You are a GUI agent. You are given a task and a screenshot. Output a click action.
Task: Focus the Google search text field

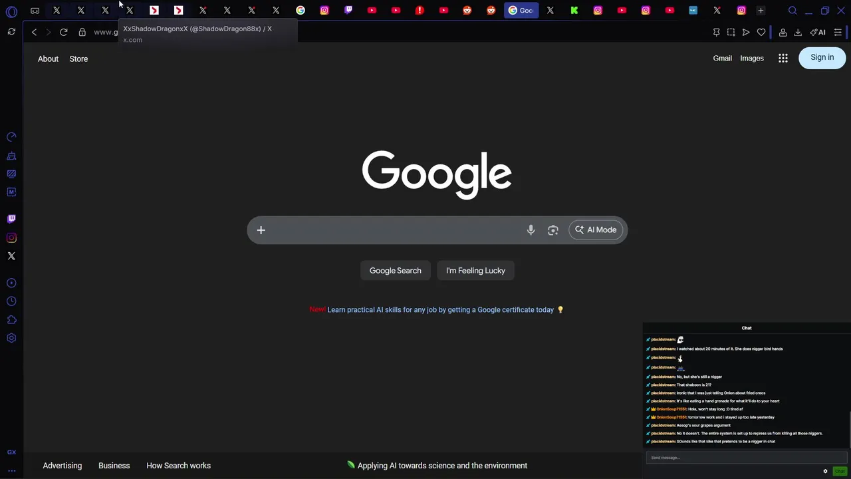[x=396, y=230]
